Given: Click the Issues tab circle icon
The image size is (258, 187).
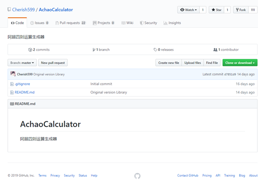Looking at the screenshot, I should 32,23.
